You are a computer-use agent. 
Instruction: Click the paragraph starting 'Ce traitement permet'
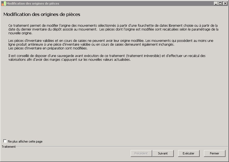click(113, 29)
